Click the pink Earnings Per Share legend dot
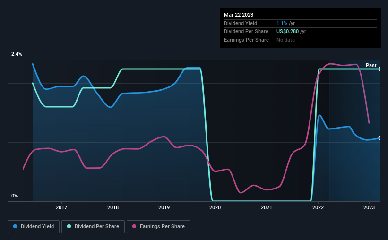 pos(134,226)
